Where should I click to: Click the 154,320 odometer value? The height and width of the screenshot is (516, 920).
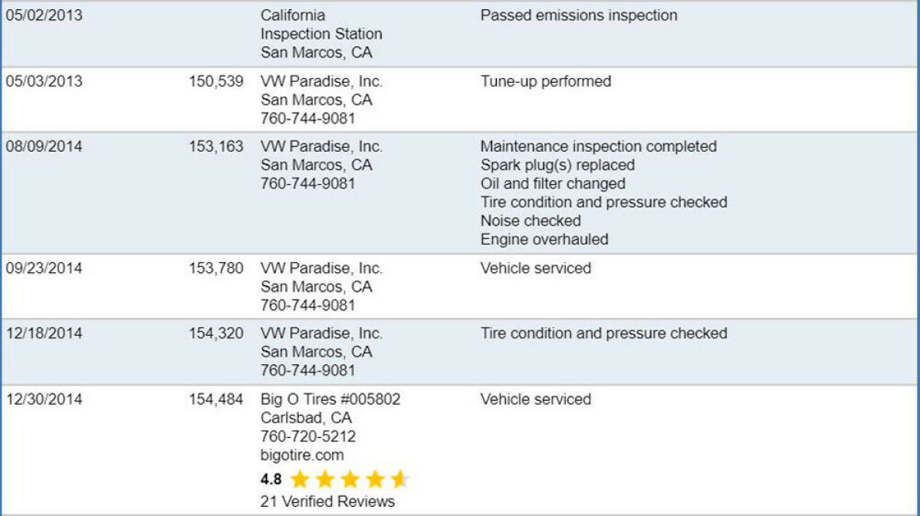pos(216,334)
